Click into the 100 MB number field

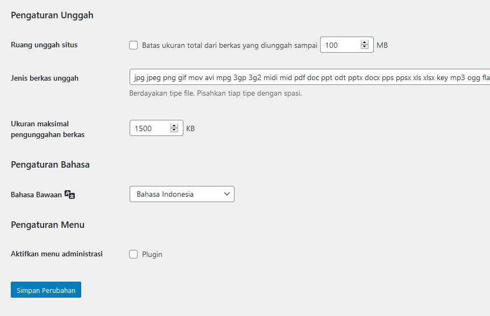pyautogui.click(x=339, y=45)
